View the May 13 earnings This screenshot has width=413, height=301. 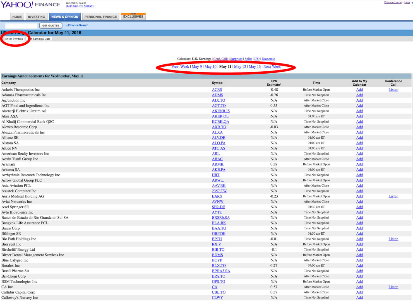point(255,67)
